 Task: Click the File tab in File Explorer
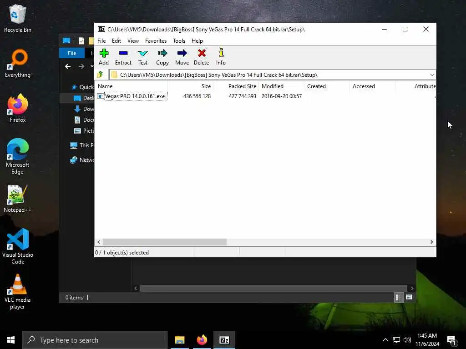tap(71, 53)
